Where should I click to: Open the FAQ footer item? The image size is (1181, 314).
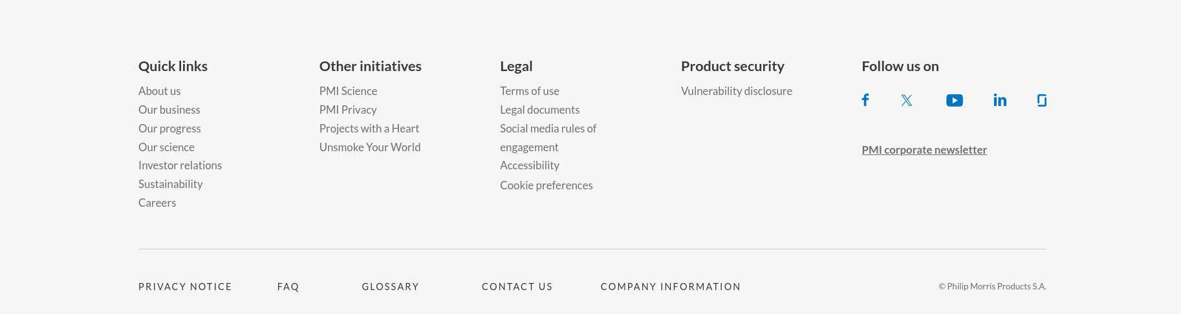click(x=288, y=287)
